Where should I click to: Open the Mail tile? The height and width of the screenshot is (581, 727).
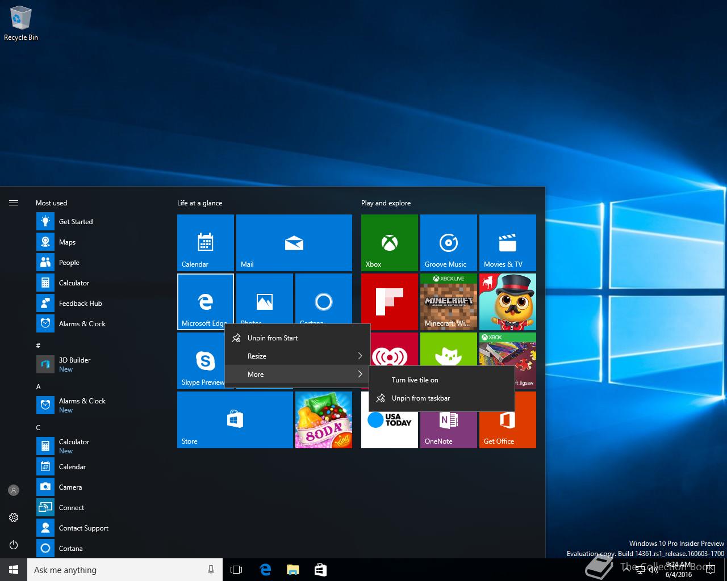coord(294,243)
